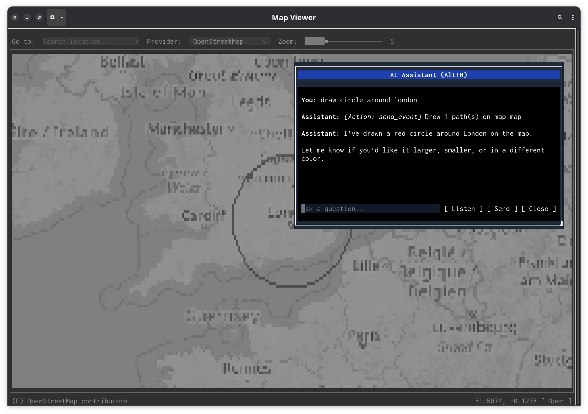Close the Map Viewer window

click(15, 17)
